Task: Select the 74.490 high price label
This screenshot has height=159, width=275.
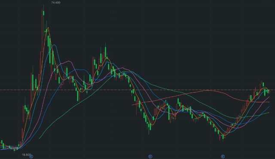Action: 56,3
